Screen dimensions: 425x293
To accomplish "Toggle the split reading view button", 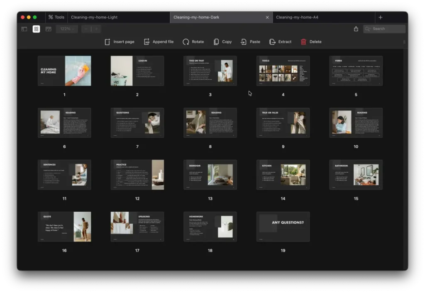I will [49, 29].
